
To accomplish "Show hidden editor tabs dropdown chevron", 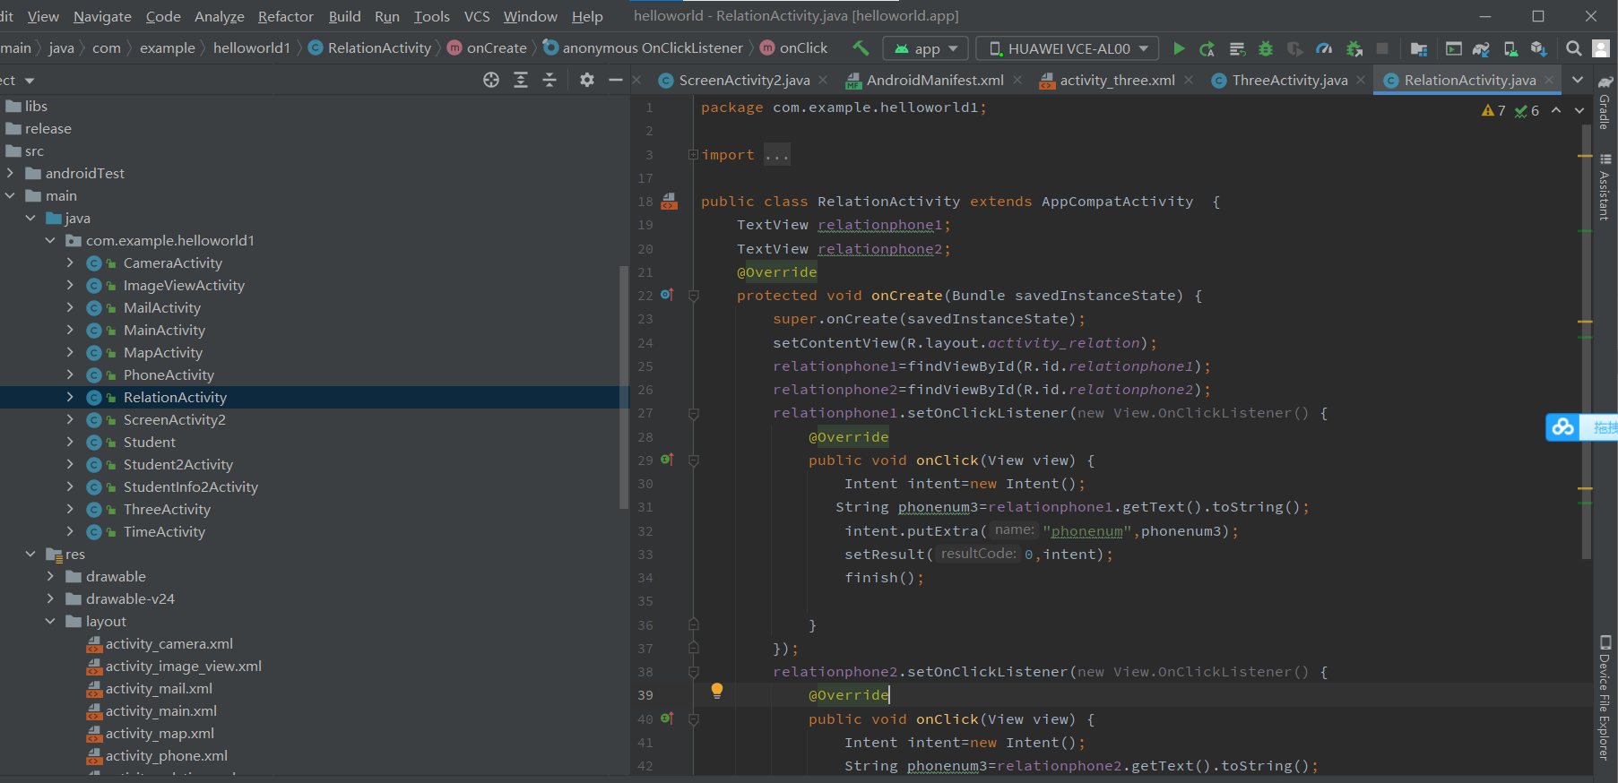I will point(1578,80).
